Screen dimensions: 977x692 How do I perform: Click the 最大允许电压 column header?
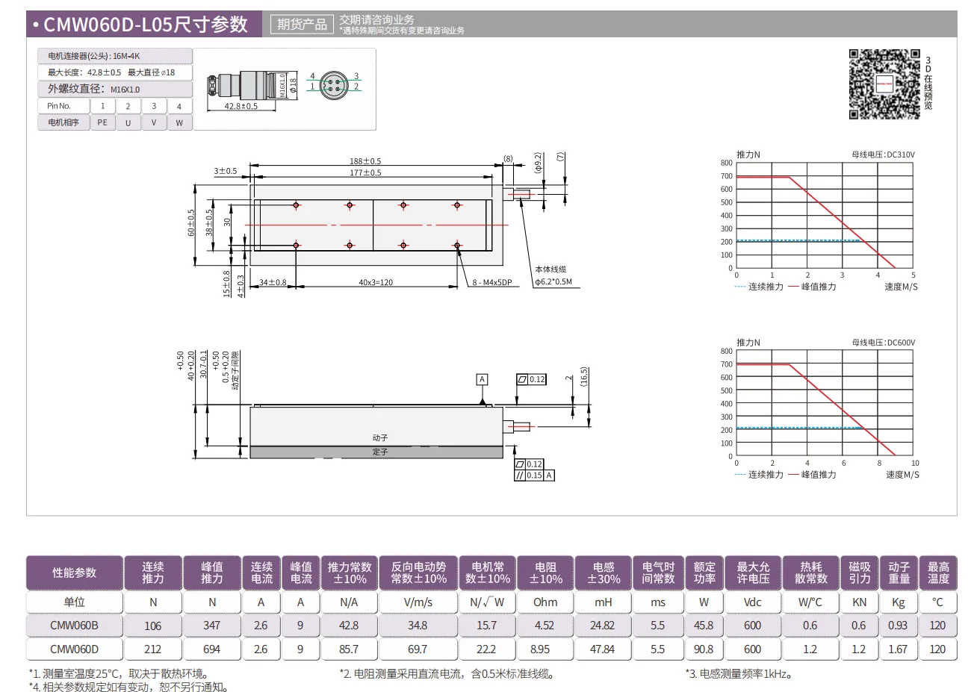point(752,573)
